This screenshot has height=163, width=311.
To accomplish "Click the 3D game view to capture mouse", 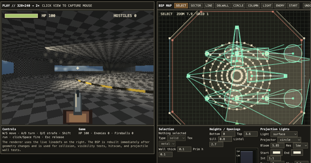I will [77, 68].
